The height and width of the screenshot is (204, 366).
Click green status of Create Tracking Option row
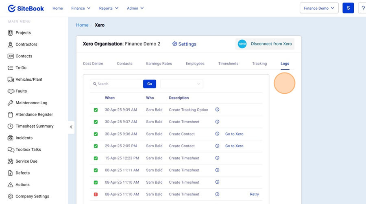pyautogui.click(x=96, y=110)
